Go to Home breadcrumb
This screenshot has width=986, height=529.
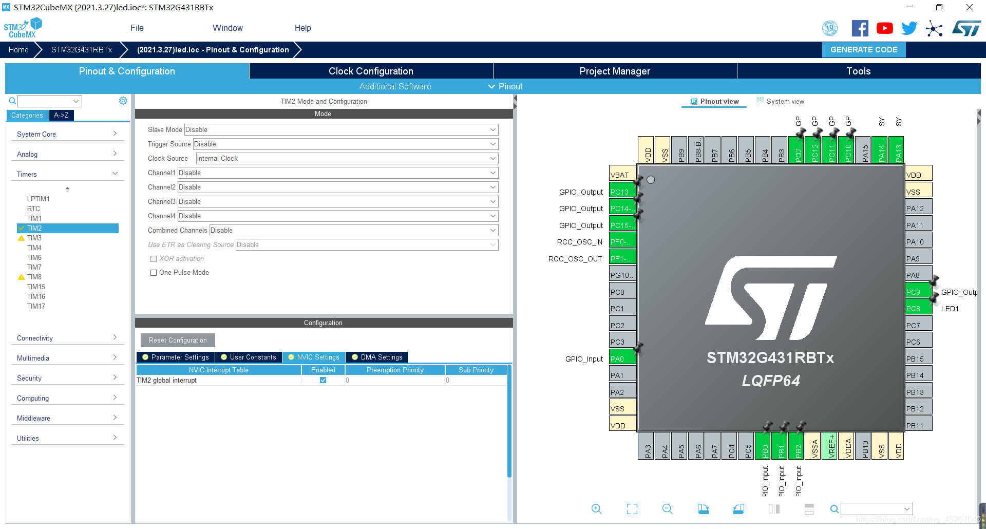tap(18, 50)
